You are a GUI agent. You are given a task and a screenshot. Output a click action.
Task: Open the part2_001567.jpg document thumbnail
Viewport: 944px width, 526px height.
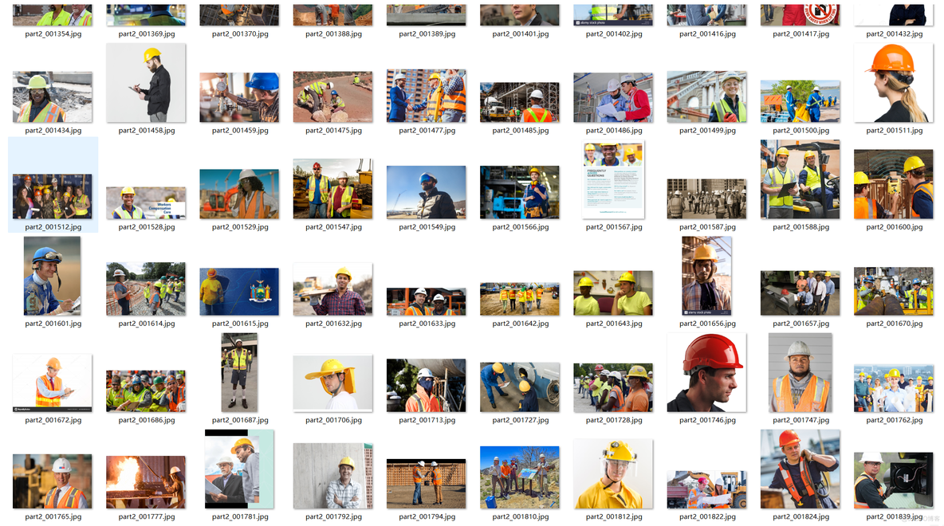pos(613,179)
